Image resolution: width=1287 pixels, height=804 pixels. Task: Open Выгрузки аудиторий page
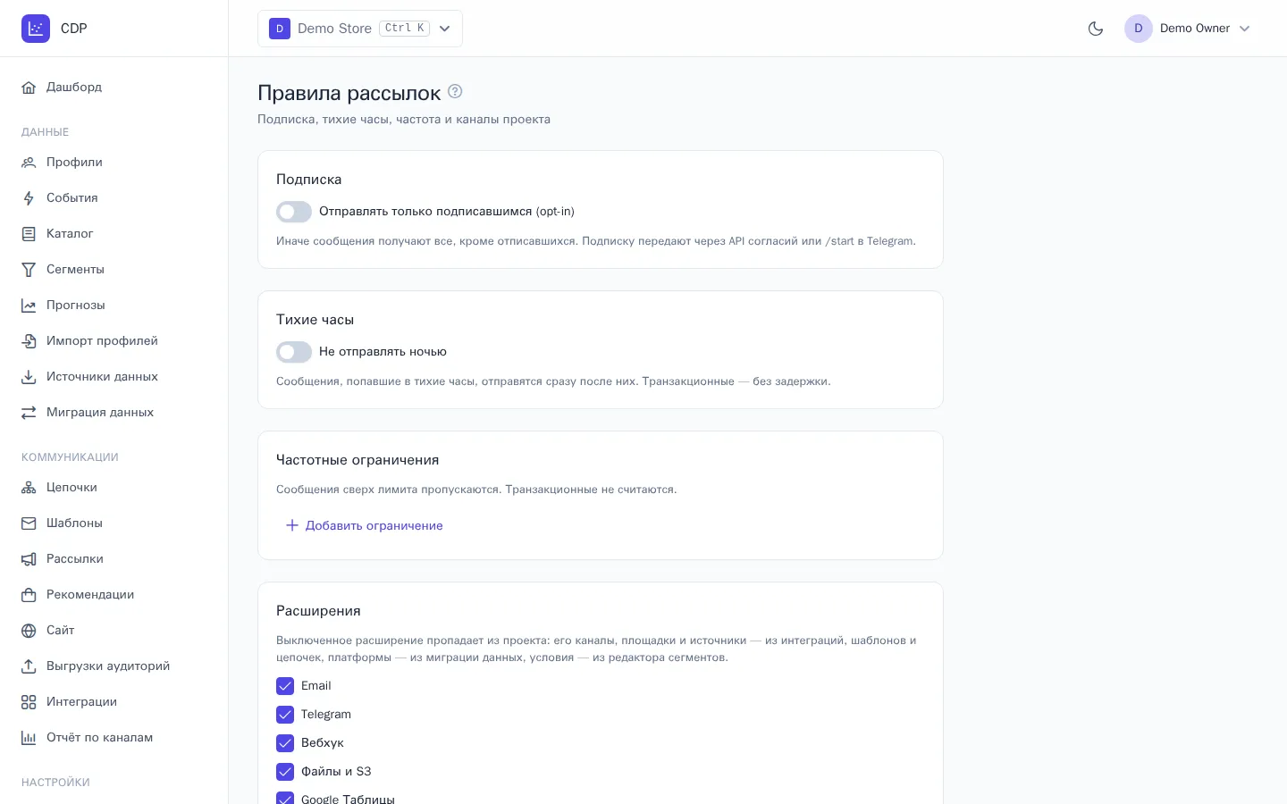click(x=114, y=666)
